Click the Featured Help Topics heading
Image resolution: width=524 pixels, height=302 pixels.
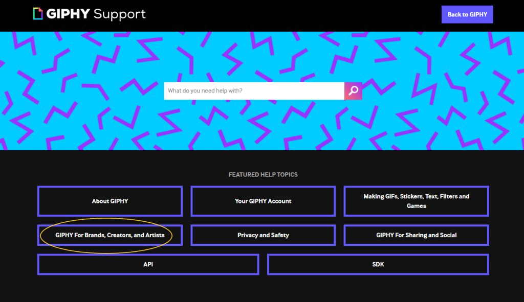263,175
